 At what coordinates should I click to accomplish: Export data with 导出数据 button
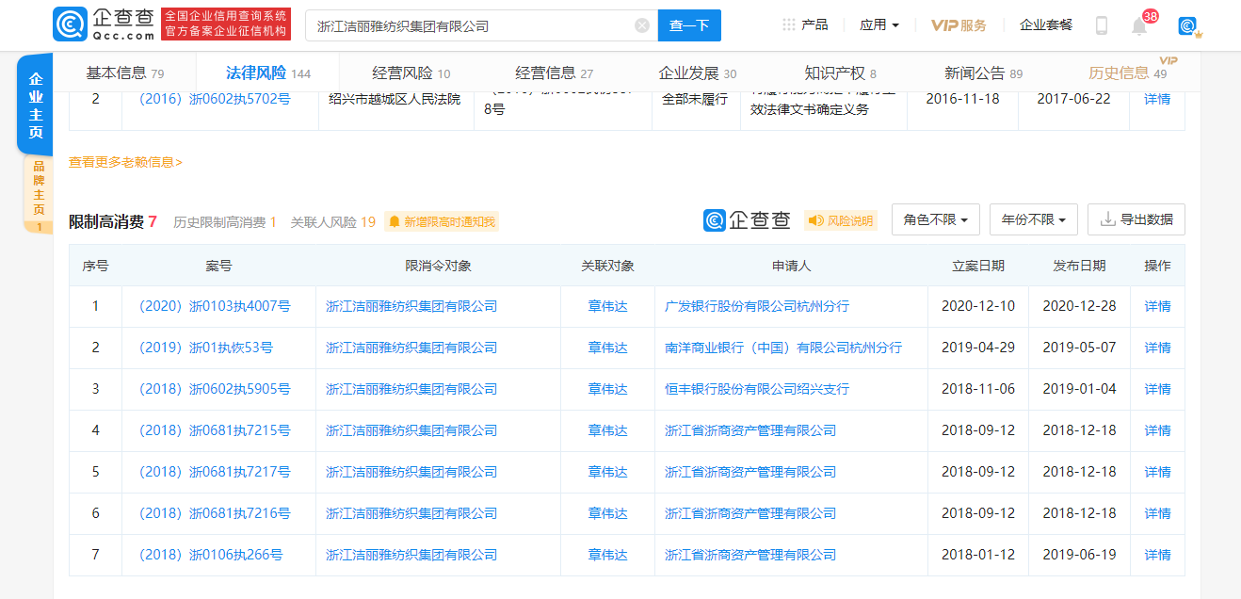point(1136,219)
